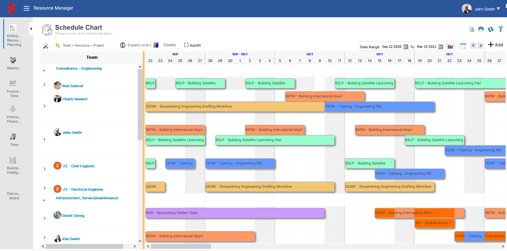
Task: Enable the Autofit checkbox
Action: pyautogui.click(x=186, y=45)
